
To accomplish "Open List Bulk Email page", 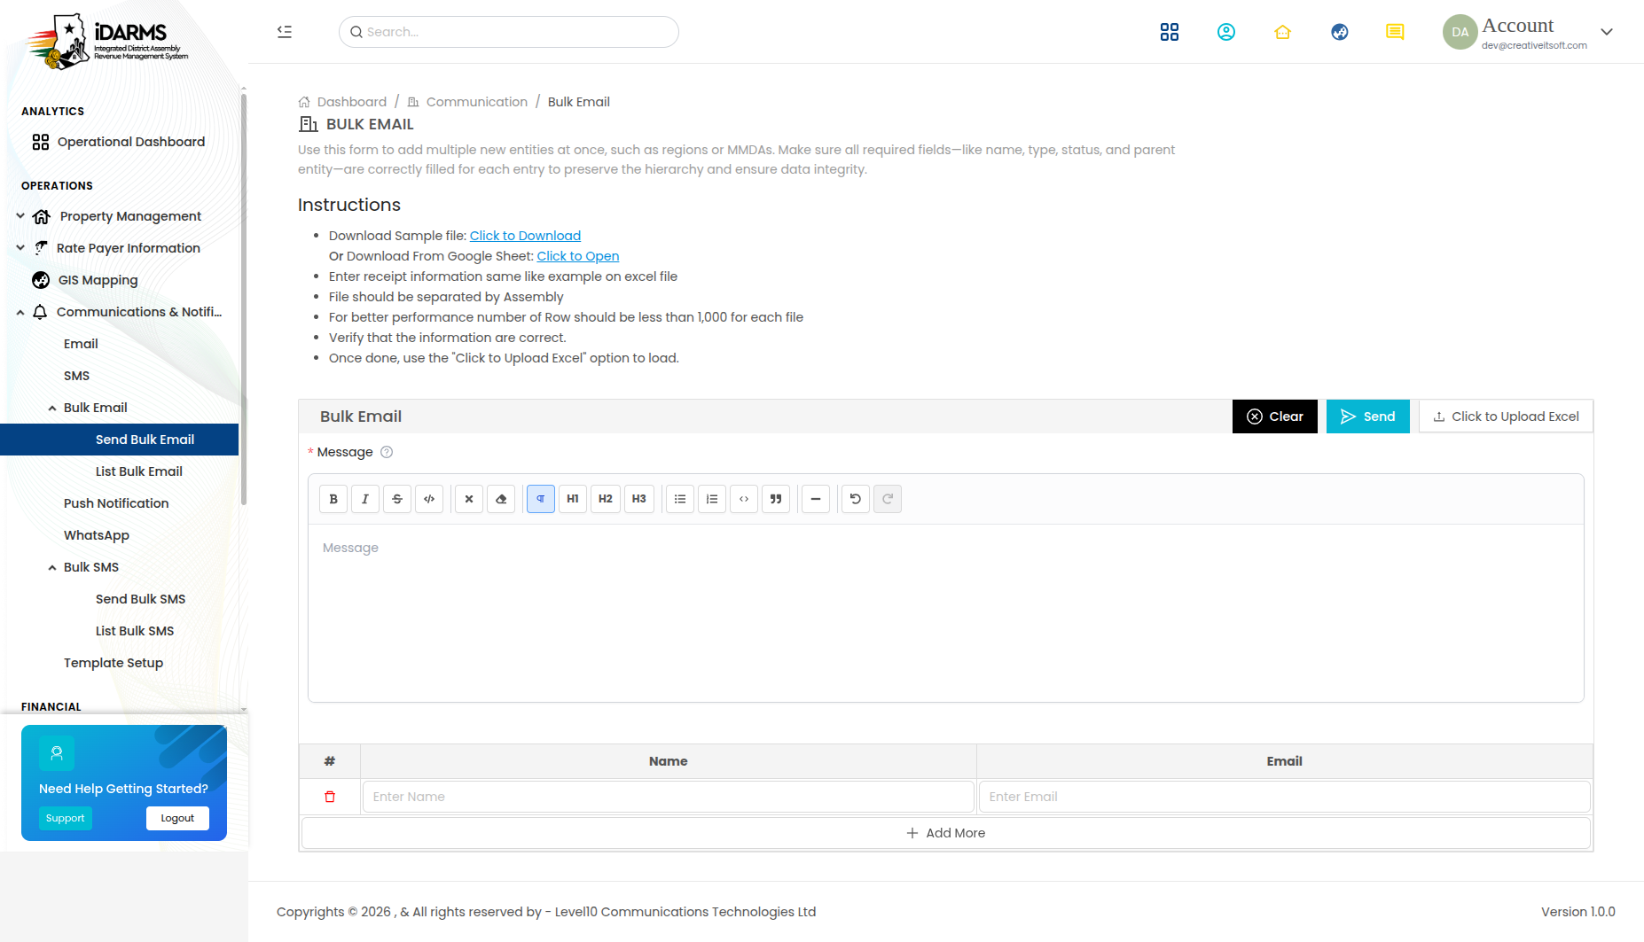I will [x=139, y=471].
